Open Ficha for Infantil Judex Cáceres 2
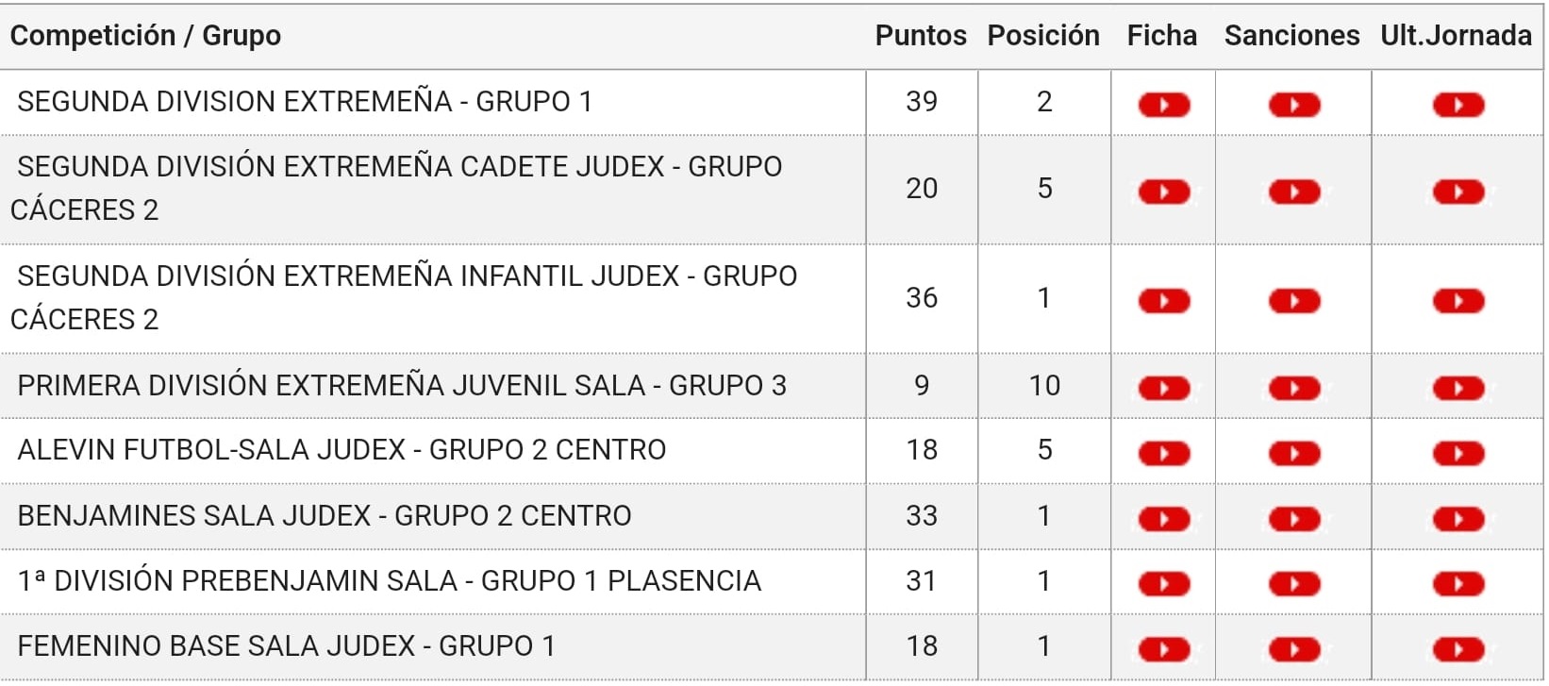This screenshot has height=686, width=1549. pos(1163,301)
